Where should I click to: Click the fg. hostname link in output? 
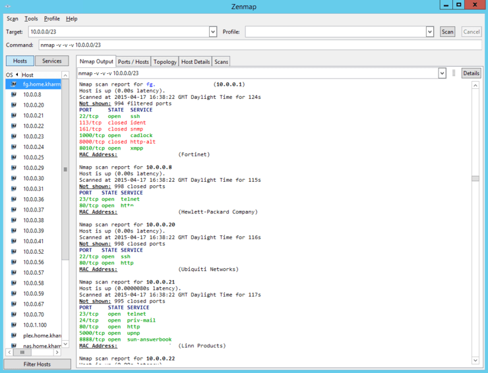tap(150, 84)
